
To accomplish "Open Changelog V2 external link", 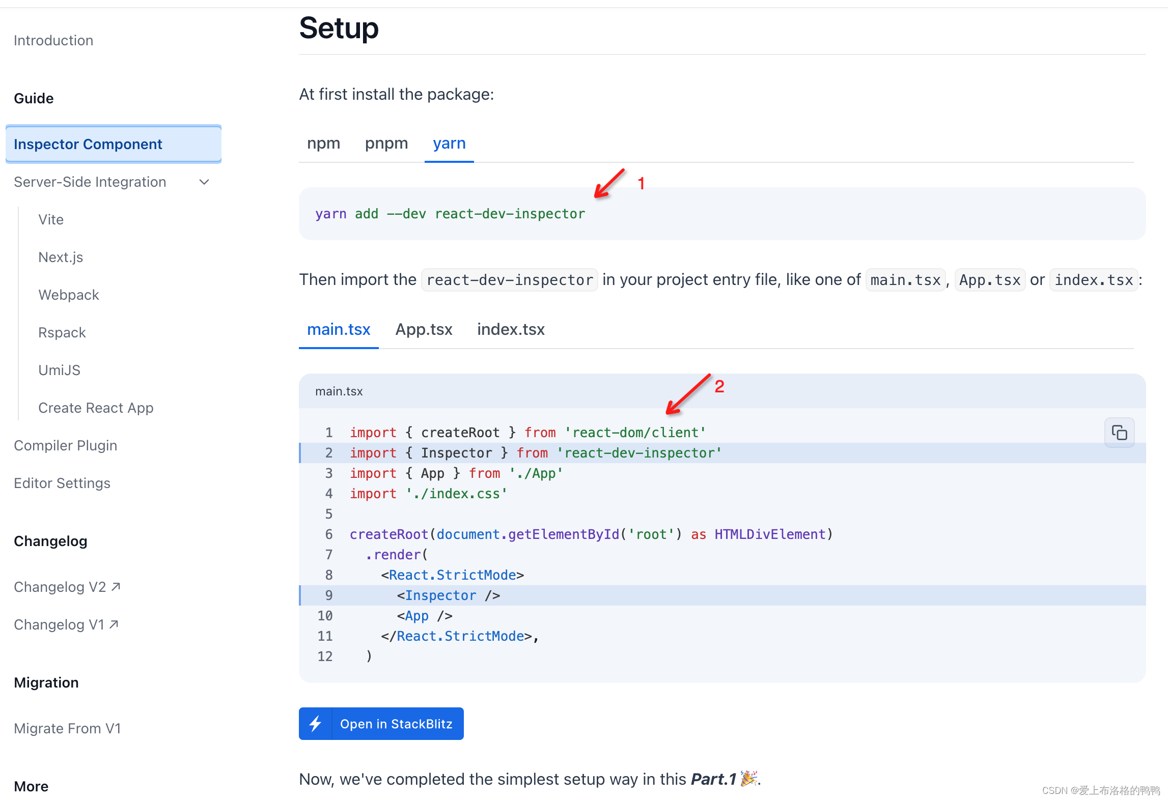I will point(67,587).
